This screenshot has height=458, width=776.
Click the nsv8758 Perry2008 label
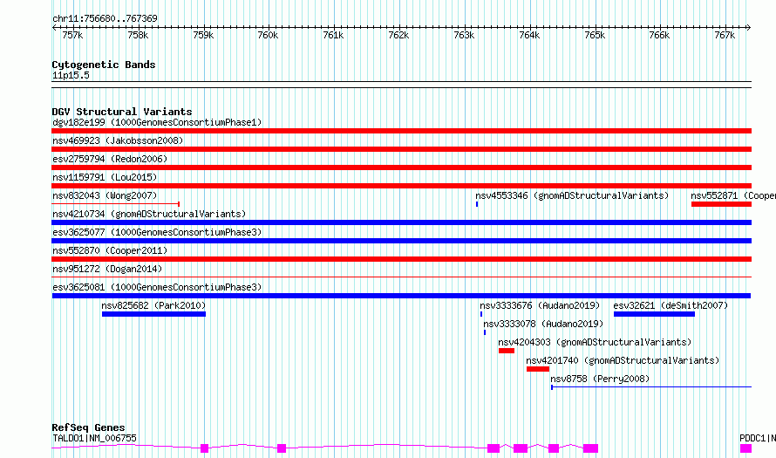pos(600,379)
